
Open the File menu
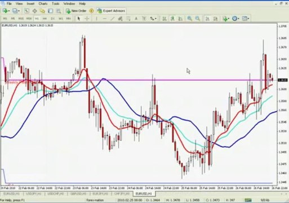click(9, 3)
